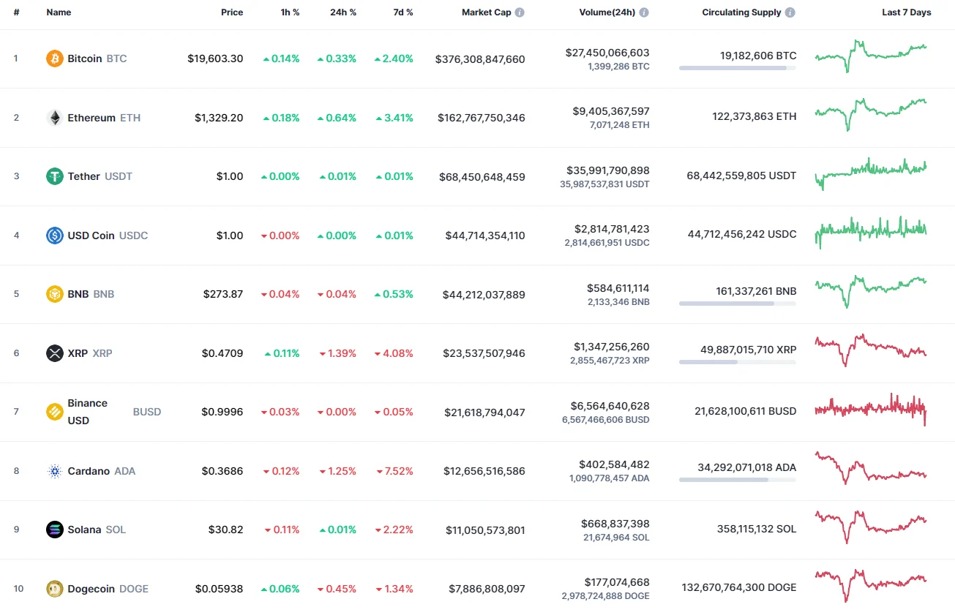
Task: Open the Market Cap info tooltip icon
Action: point(520,12)
